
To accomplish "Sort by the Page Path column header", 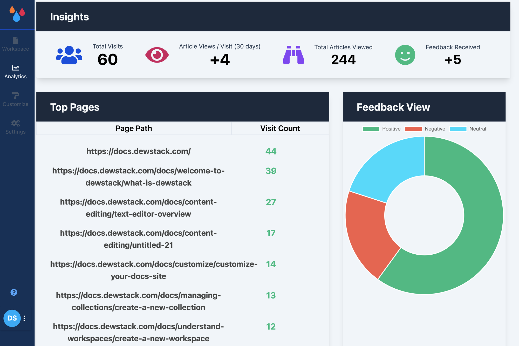I will 134,128.
